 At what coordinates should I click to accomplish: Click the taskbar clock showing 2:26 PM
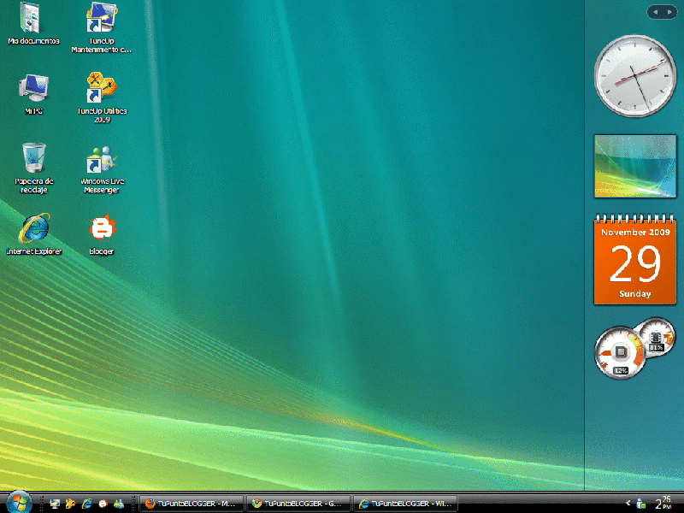click(663, 504)
